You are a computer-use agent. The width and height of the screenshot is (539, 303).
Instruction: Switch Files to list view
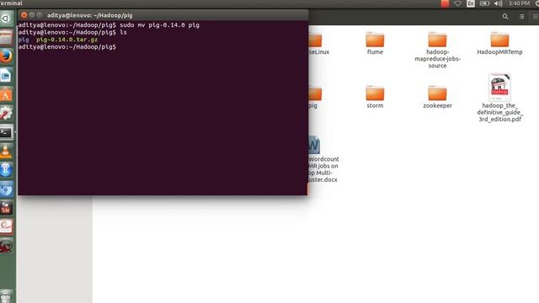pos(521,17)
